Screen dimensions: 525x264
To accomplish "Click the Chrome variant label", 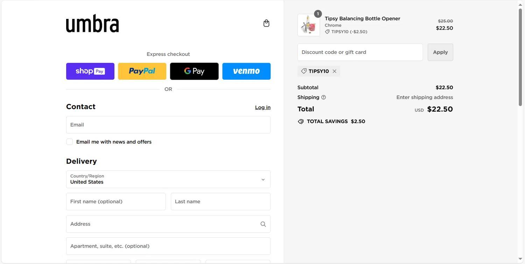I will click(x=333, y=25).
